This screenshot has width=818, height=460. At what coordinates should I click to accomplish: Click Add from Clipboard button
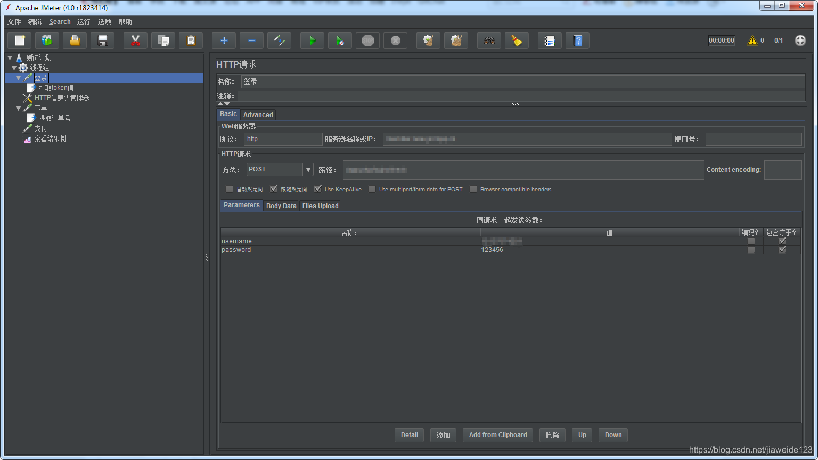[x=498, y=435]
